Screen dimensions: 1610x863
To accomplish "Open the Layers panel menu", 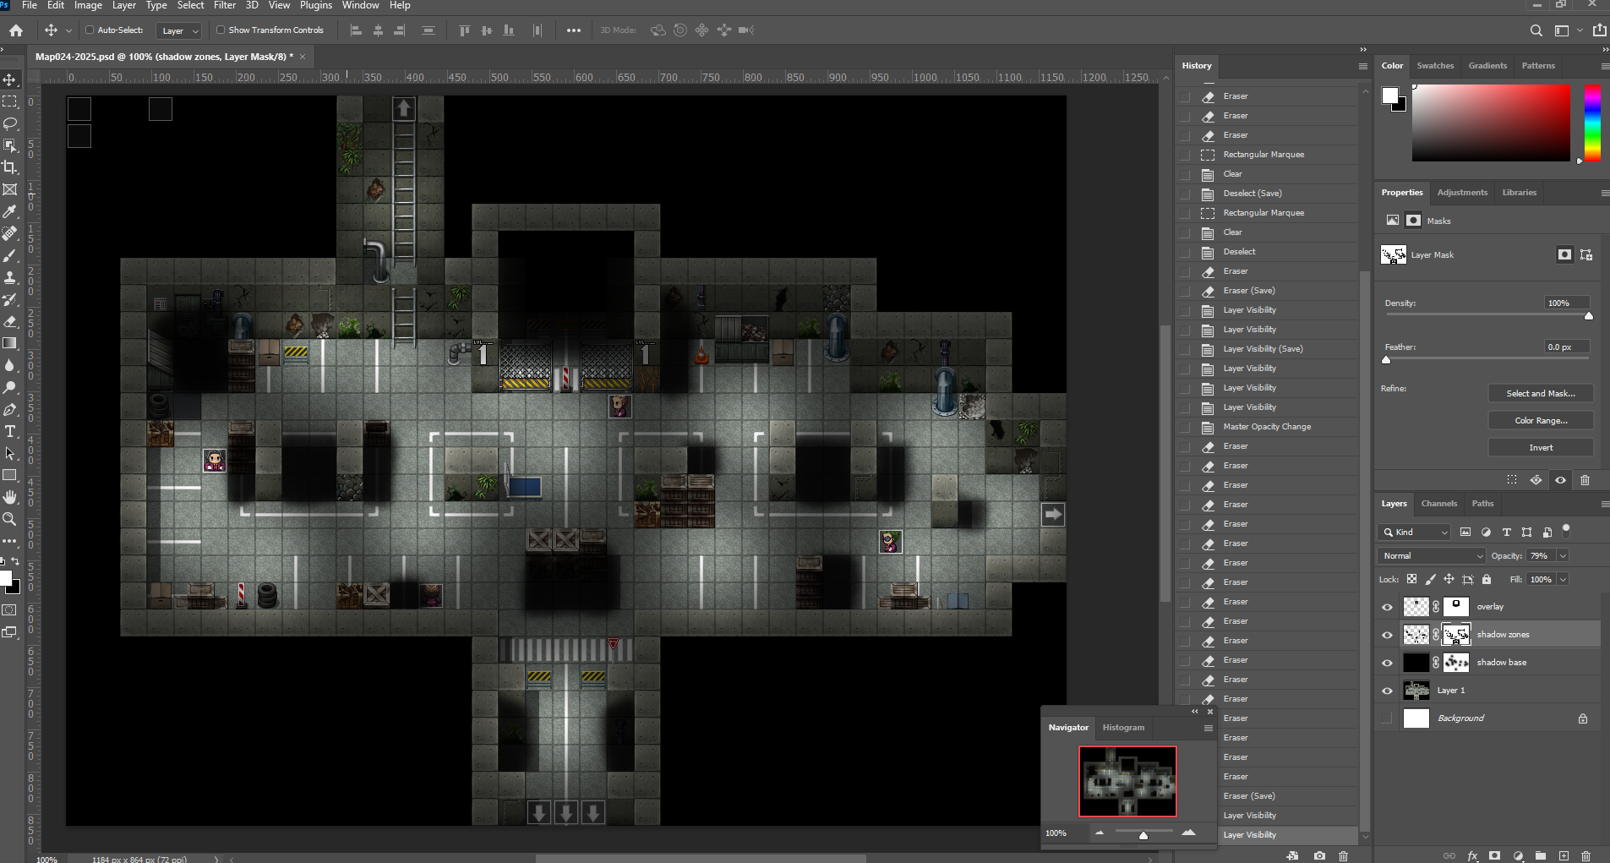I will 1604,504.
